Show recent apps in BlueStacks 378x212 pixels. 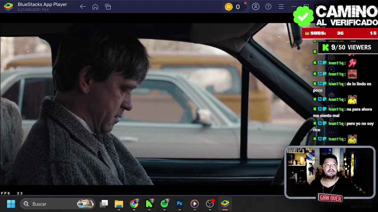(x=108, y=7)
